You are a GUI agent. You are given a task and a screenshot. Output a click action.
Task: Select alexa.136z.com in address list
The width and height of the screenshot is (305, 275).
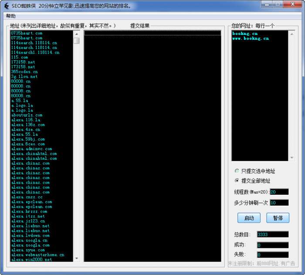point(28,125)
